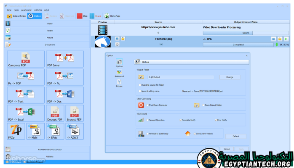
Task: Choose the PDF -> Doc converter
Action: [x=59, y=95]
